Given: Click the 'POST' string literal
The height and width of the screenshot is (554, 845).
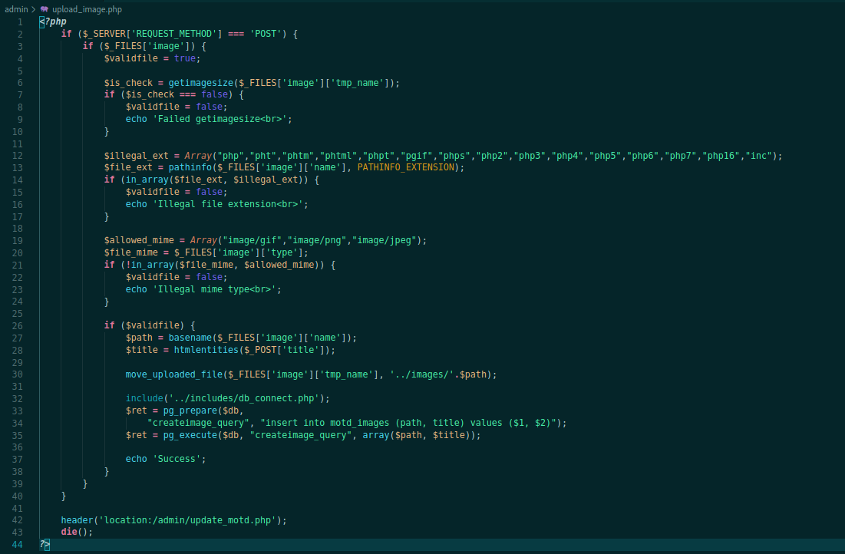Looking at the screenshot, I should [x=266, y=34].
